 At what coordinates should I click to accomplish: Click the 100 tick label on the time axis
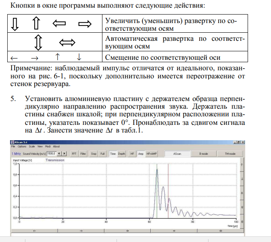pos(236,222)
